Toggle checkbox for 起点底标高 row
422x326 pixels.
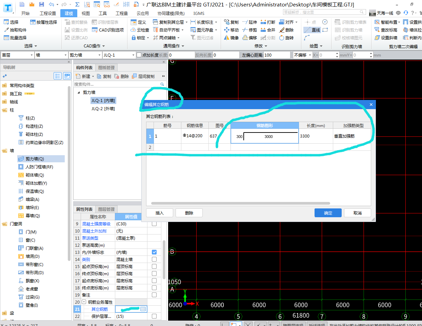pyautogui.click(x=154, y=281)
